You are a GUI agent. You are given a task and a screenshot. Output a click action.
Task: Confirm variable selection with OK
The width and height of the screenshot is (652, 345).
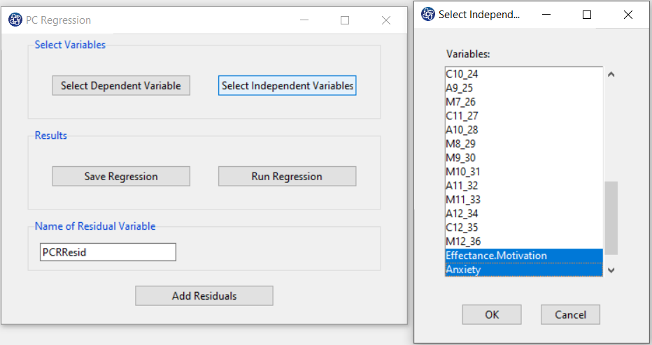tap(492, 315)
